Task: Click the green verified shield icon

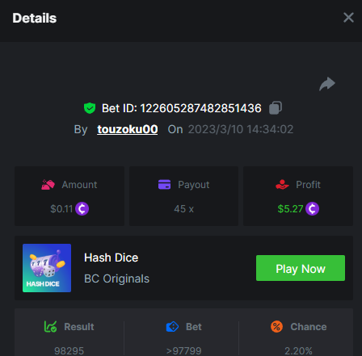Action: click(90, 108)
